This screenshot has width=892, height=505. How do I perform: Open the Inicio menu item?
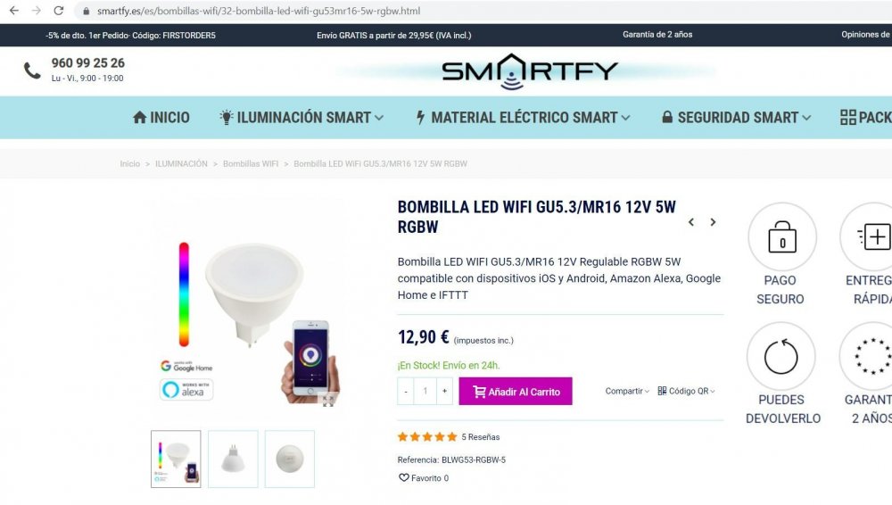(x=161, y=117)
